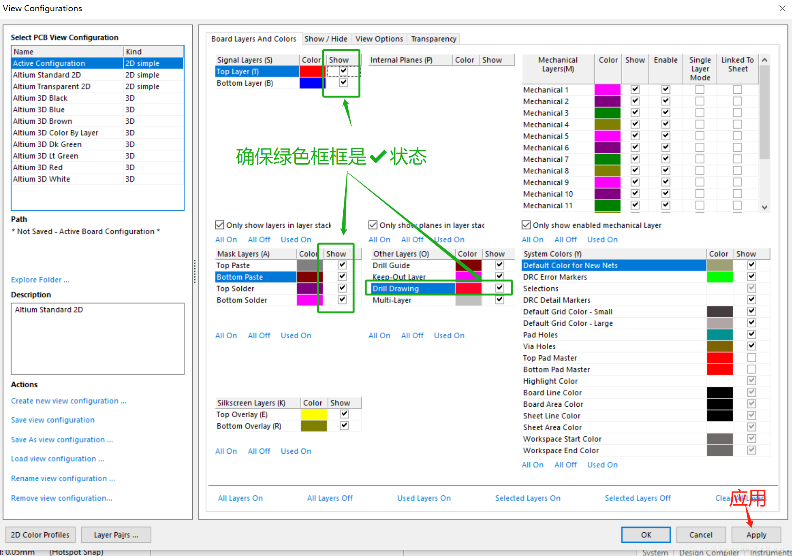Click Create new view configuration link

[x=68, y=401]
